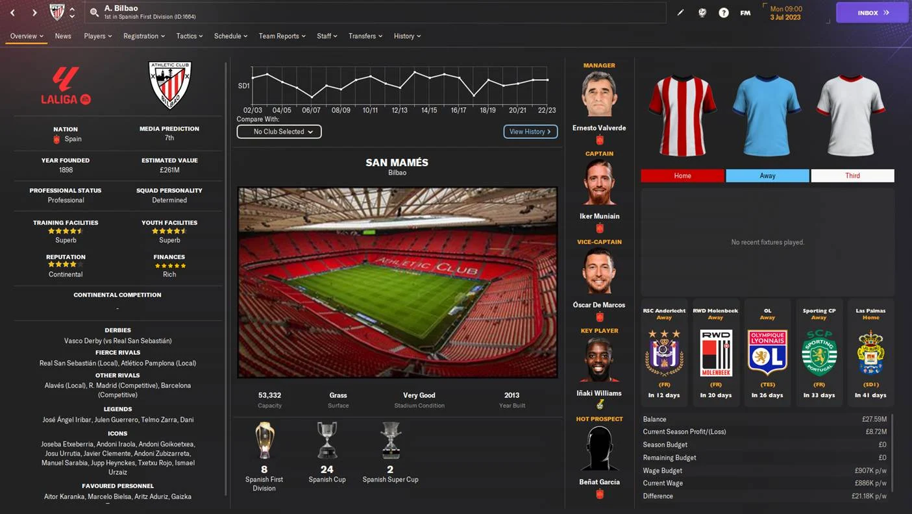
Task: Expand the Team Reports menu
Action: pyautogui.click(x=282, y=36)
